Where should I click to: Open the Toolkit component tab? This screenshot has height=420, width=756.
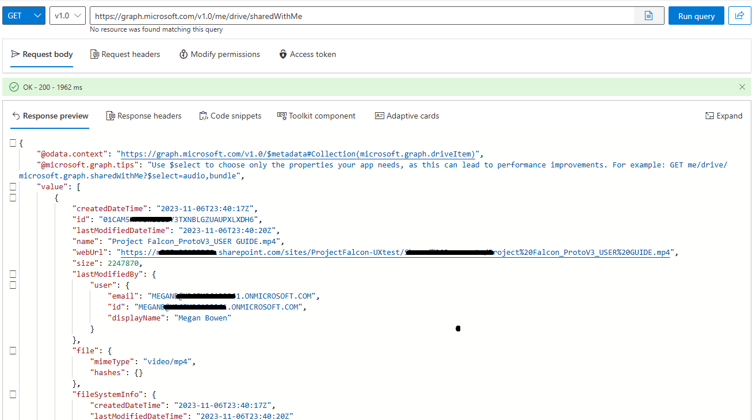pyautogui.click(x=316, y=116)
